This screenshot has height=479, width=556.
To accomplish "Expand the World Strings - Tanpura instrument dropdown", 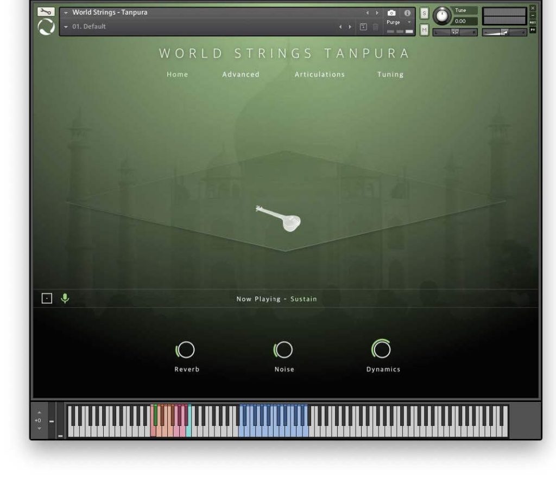I will point(66,12).
